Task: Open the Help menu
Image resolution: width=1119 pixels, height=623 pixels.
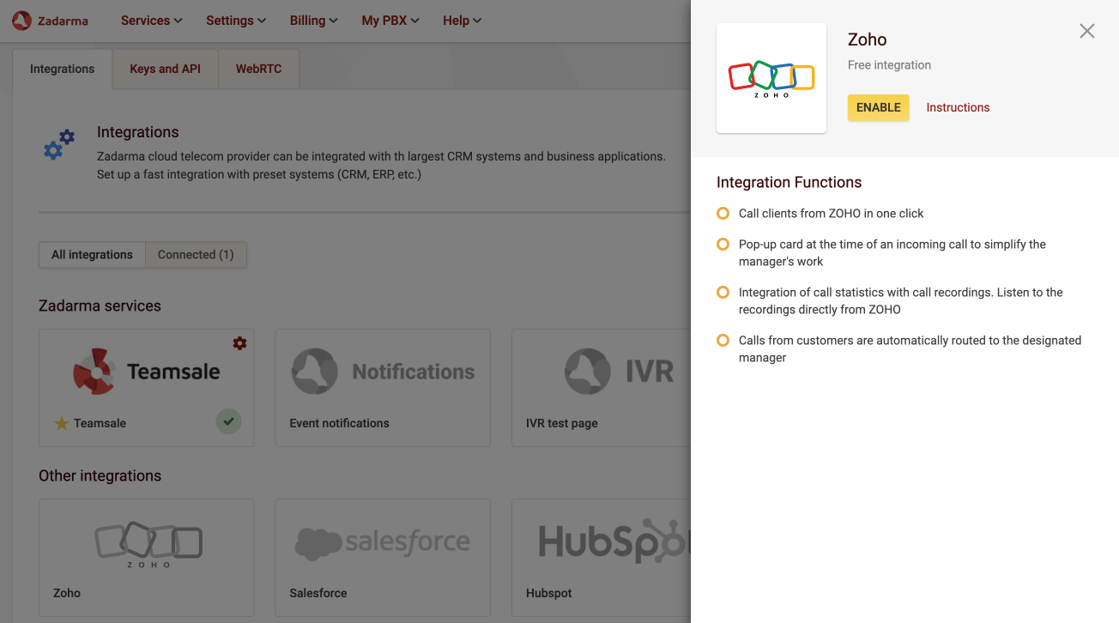Action: coord(462,21)
